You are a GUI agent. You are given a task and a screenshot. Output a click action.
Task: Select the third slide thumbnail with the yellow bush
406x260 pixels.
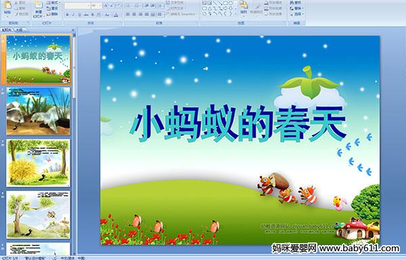38,163
